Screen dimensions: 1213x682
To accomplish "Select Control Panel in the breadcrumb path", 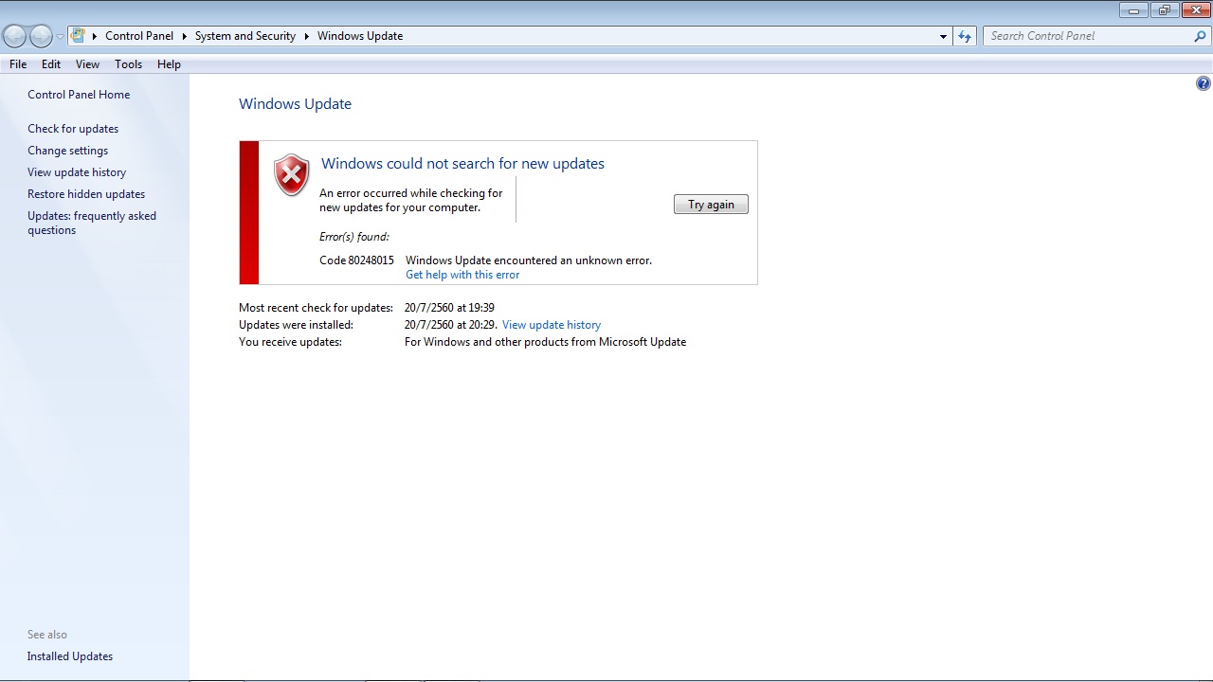I will [139, 36].
